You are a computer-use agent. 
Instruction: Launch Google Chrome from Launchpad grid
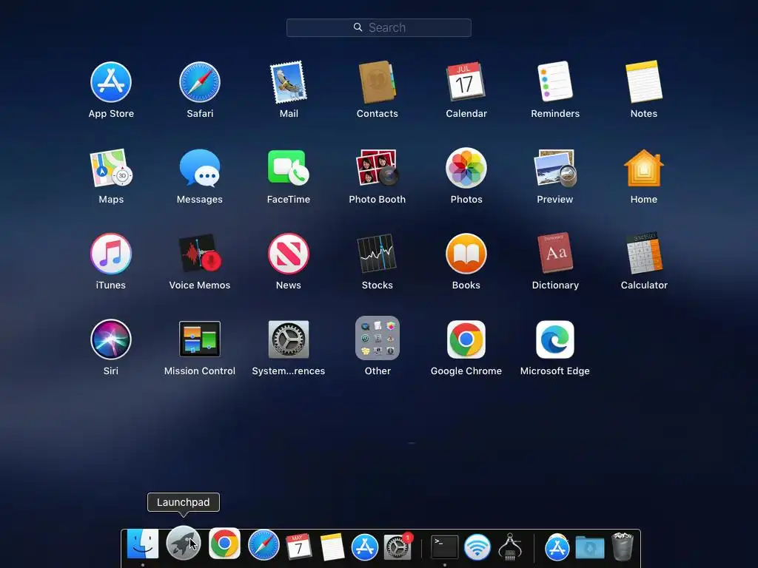point(466,339)
